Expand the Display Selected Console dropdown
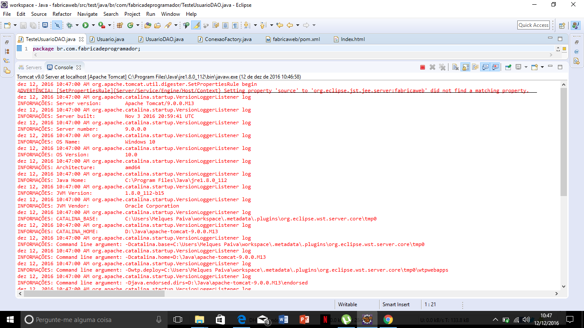584x328 pixels. click(x=526, y=67)
